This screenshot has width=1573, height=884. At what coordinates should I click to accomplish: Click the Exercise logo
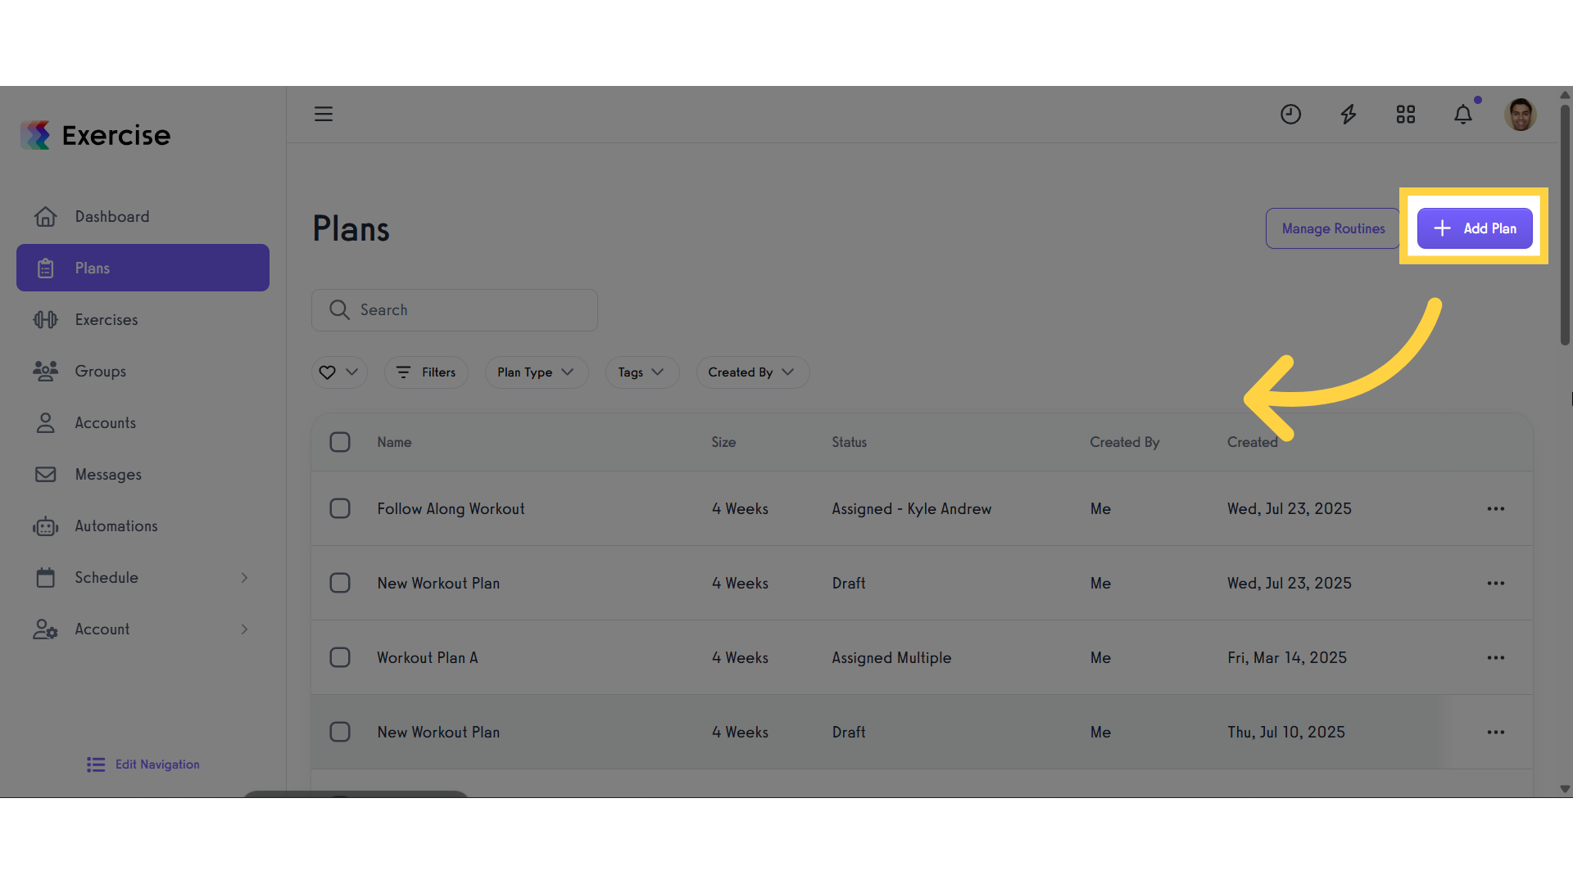pos(95,135)
